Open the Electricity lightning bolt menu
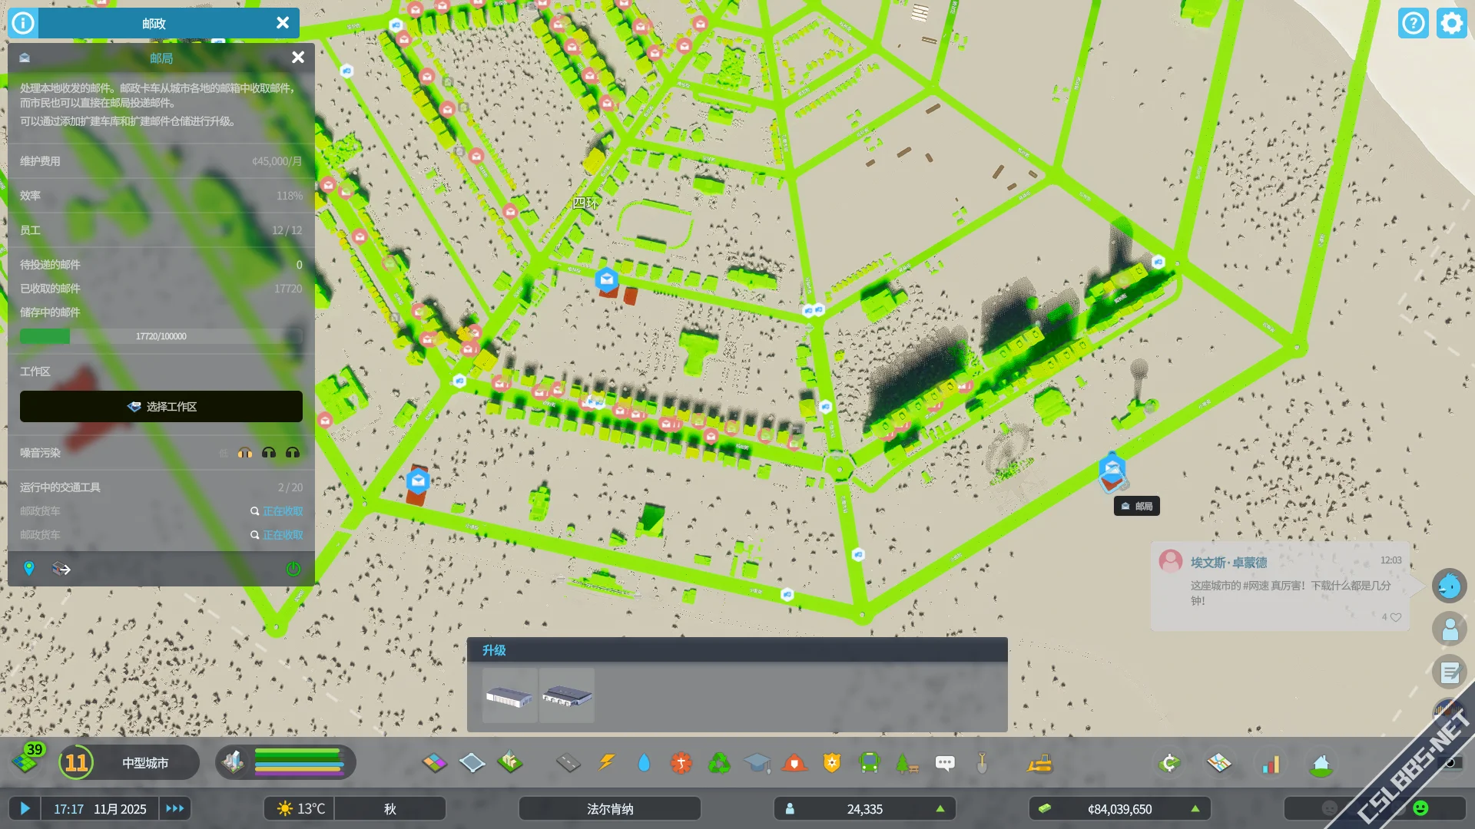Screen dimensions: 1475x829 (x=606, y=763)
